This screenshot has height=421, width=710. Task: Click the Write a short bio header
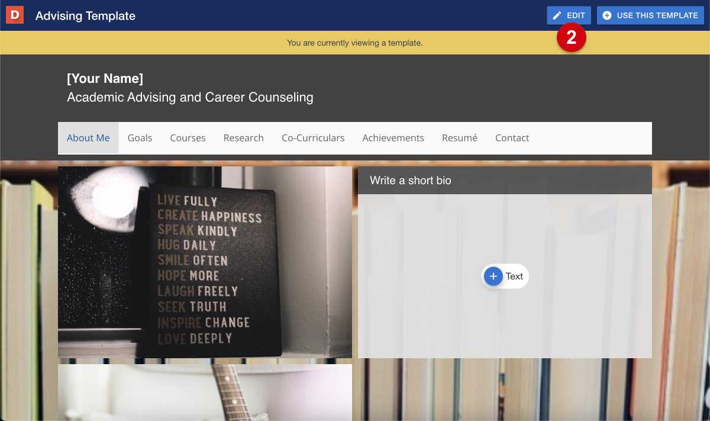click(505, 181)
